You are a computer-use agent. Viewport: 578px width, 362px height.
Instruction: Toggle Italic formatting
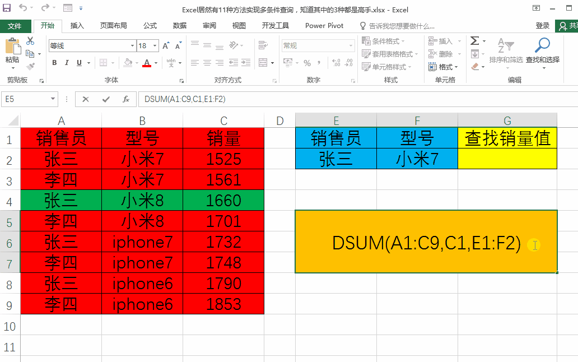tap(67, 63)
